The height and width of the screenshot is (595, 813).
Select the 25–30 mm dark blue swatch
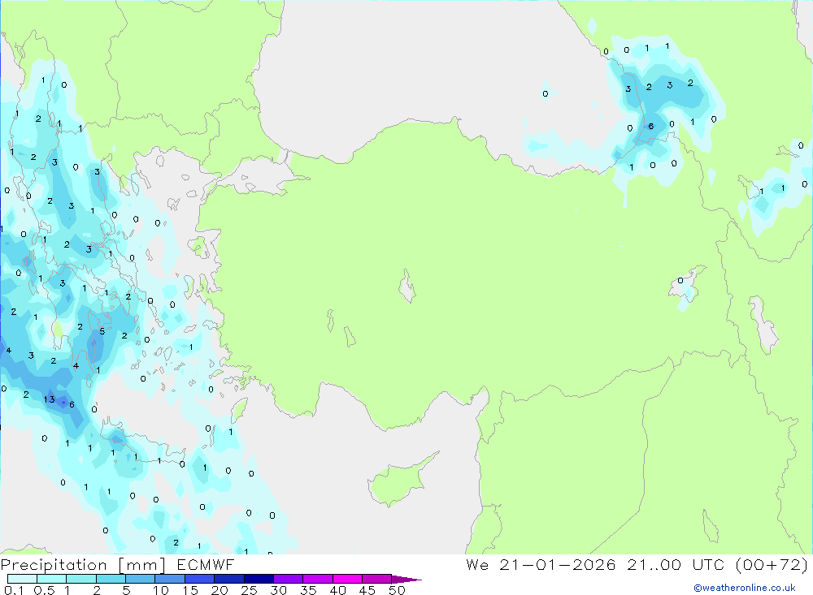(259, 579)
